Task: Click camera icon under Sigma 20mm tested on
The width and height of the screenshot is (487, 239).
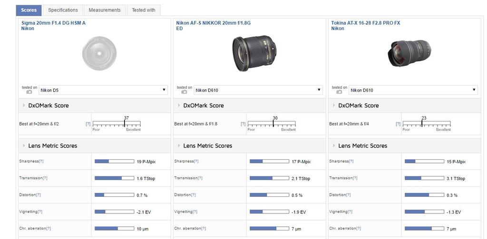Action: [29, 92]
